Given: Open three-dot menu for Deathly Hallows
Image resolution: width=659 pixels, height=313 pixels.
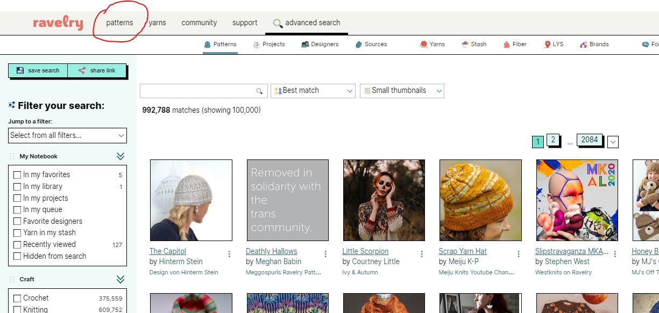Looking at the screenshot, I should pyautogui.click(x=325, y=254).
